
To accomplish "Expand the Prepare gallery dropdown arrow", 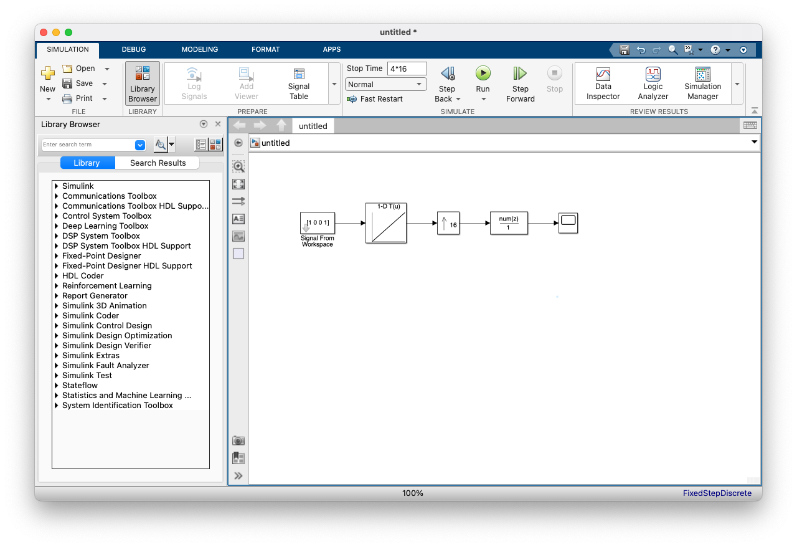I will (x=334, y=83).
